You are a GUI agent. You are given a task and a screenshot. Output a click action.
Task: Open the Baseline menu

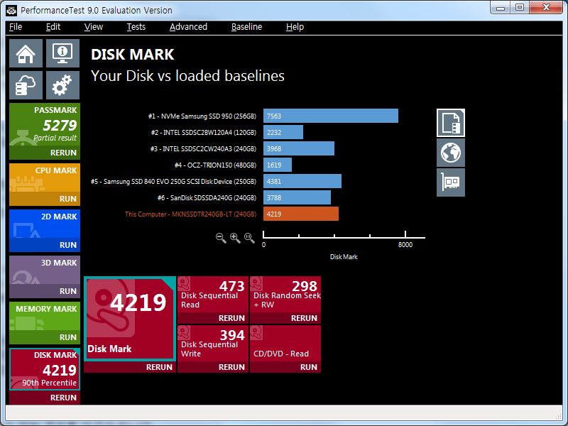246,27
